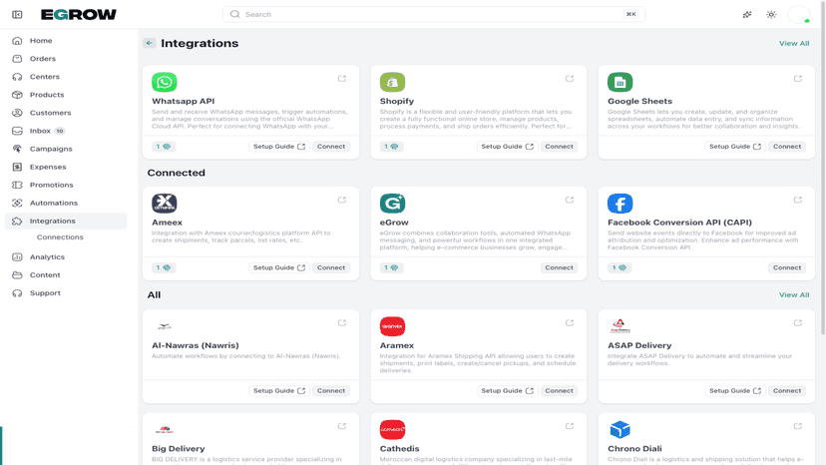Click the eGrow integration logo
The image size is (826, 465).
392,204
